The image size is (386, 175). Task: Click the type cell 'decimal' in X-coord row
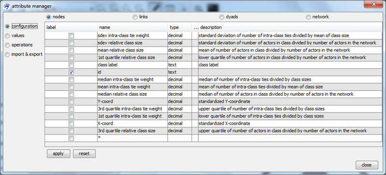pos(179,123)
